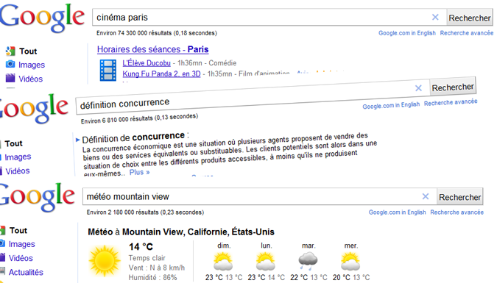Click the Actualités newspaper icon

point(2,271)
